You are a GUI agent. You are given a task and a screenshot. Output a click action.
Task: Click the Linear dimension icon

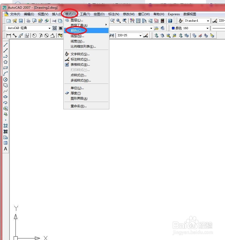pos(9,35)
